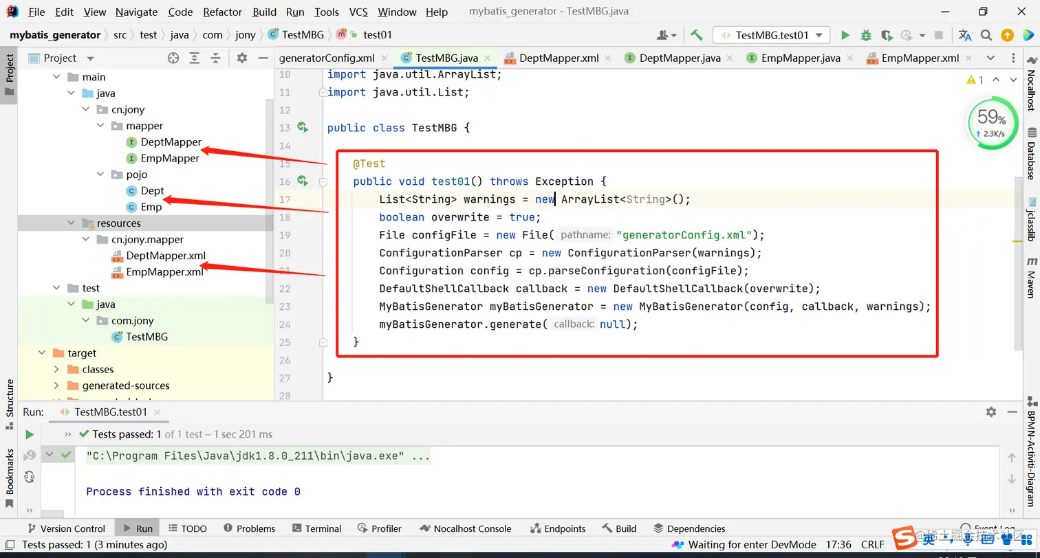The width and height of the screenshot is (1040, 558).
Task: Open the Bookmarks tool window
Action: pyautogui.click(x=10, y=478)
